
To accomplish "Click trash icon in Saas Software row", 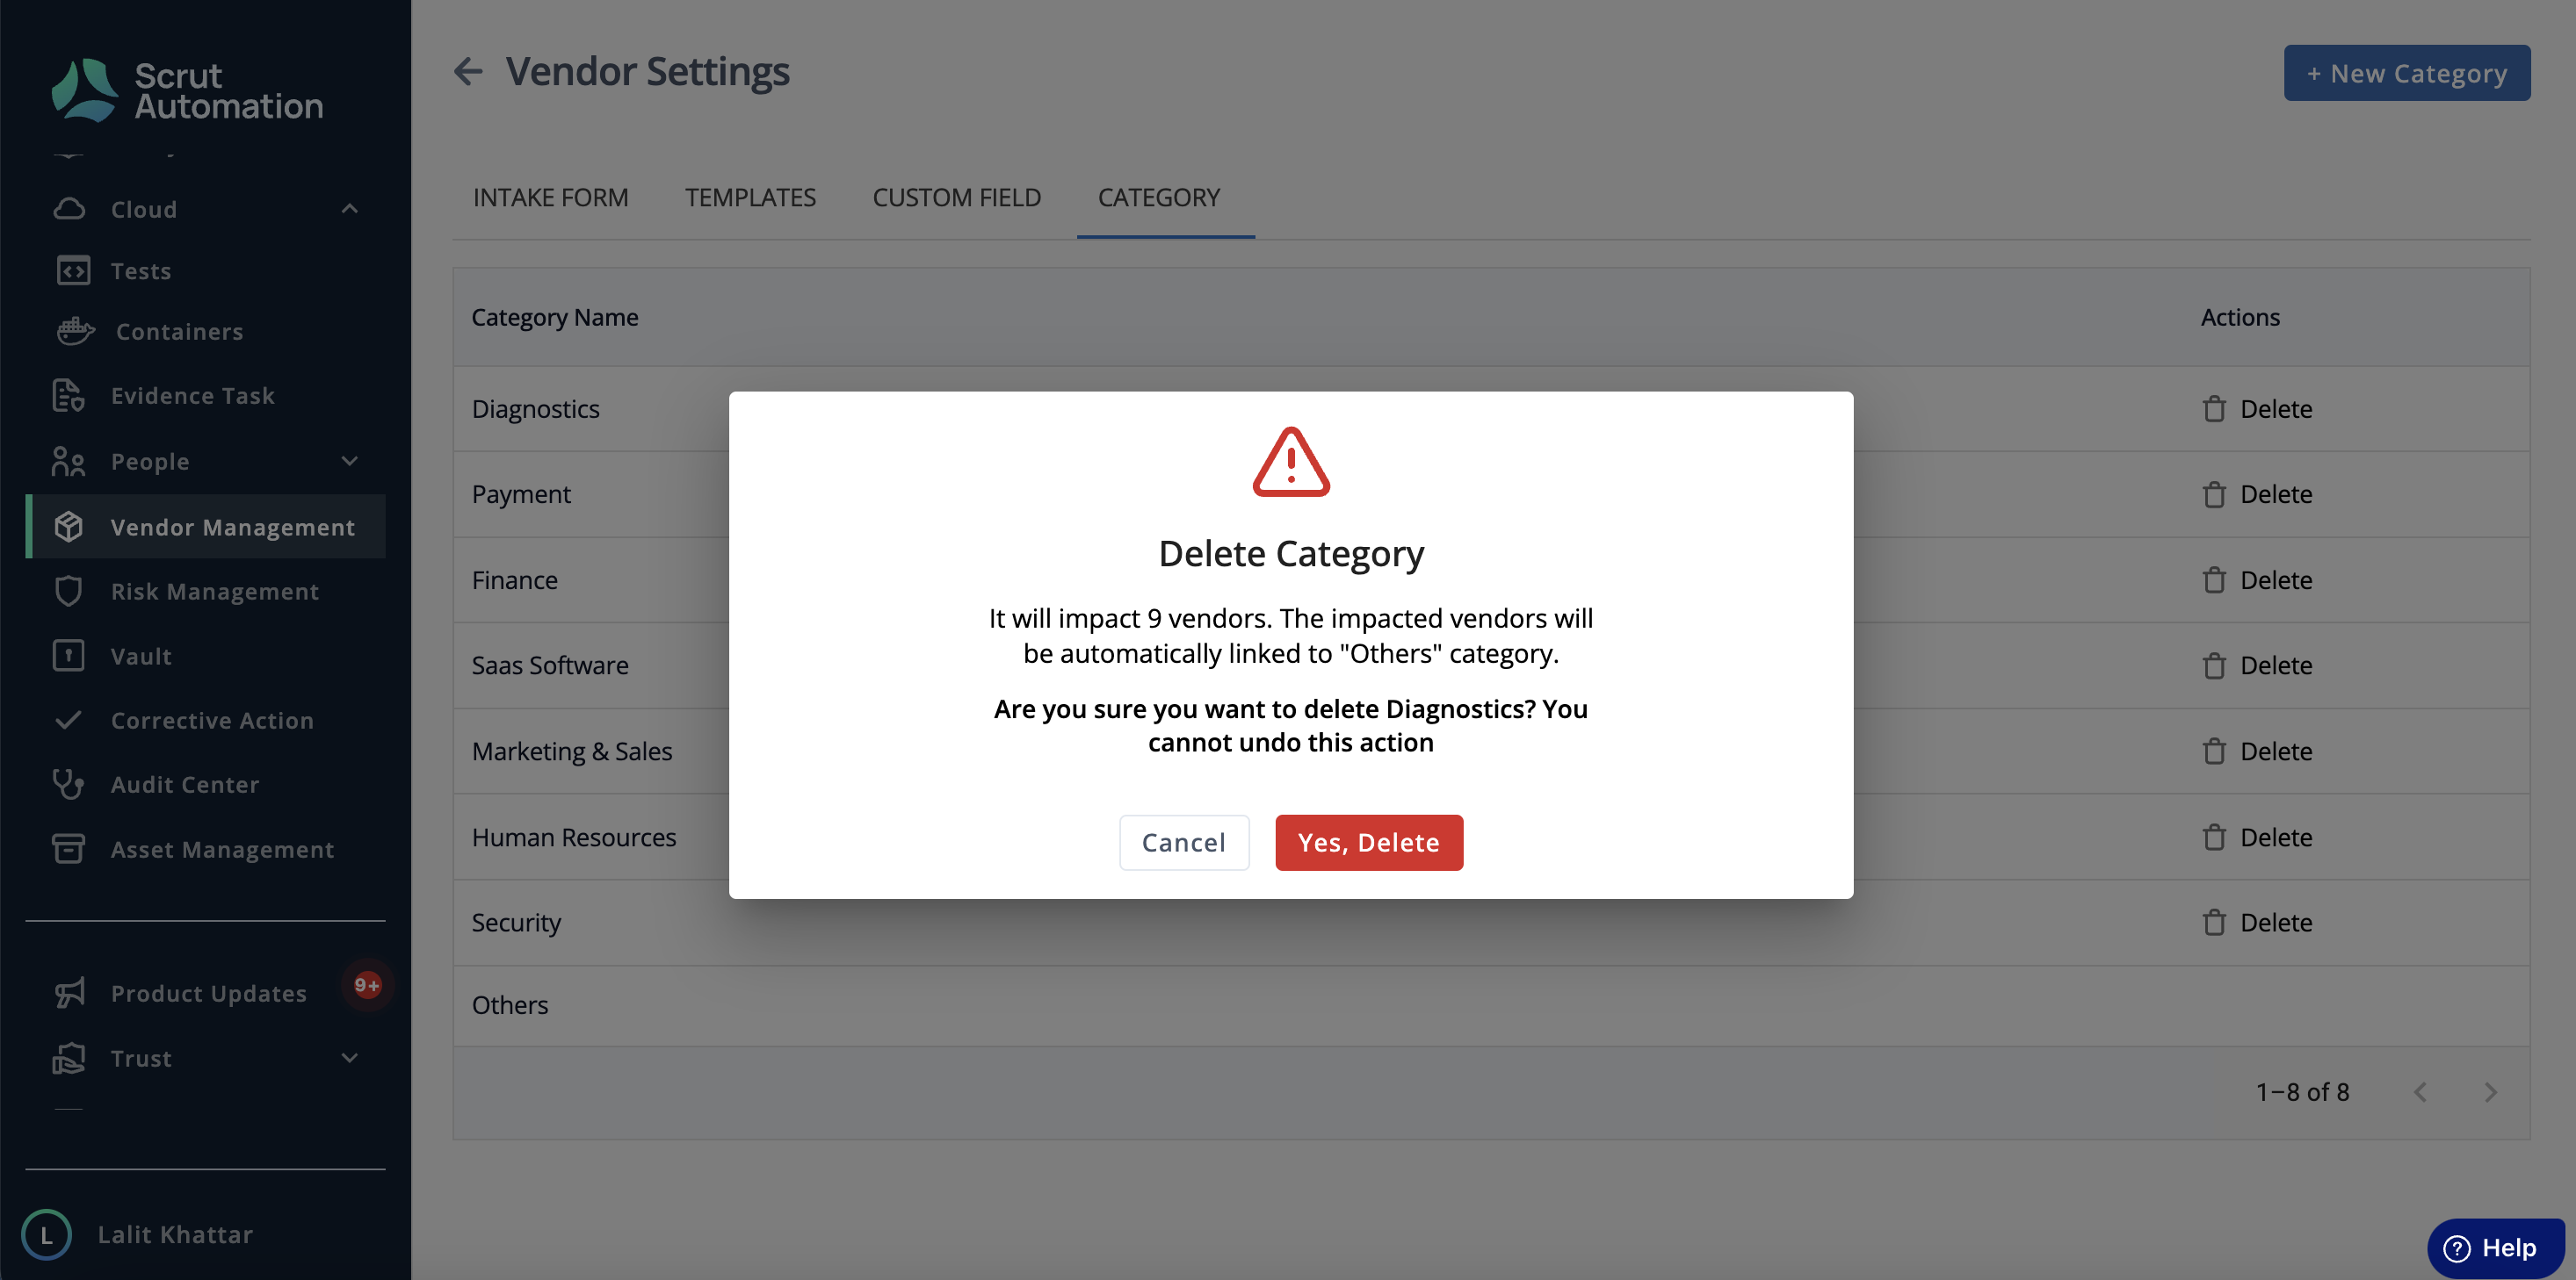I will click(2213, 665).
